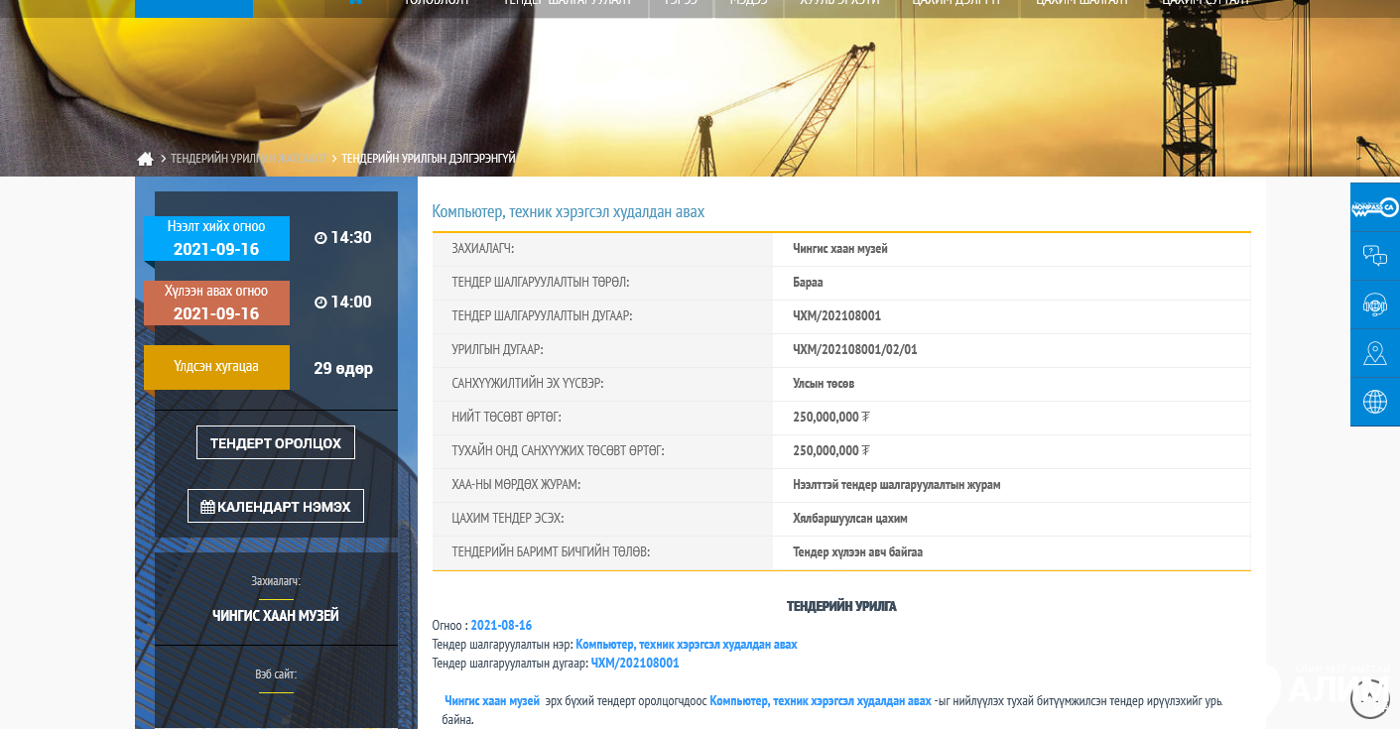1400x729 pixels.
Task: Open the map location pin icon
Action: pyautogui.click(x=1374, y=353)
